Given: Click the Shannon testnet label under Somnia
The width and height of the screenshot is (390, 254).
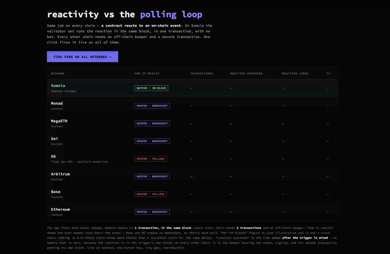Looking at the screenshot, I should [x=63, y=91].
